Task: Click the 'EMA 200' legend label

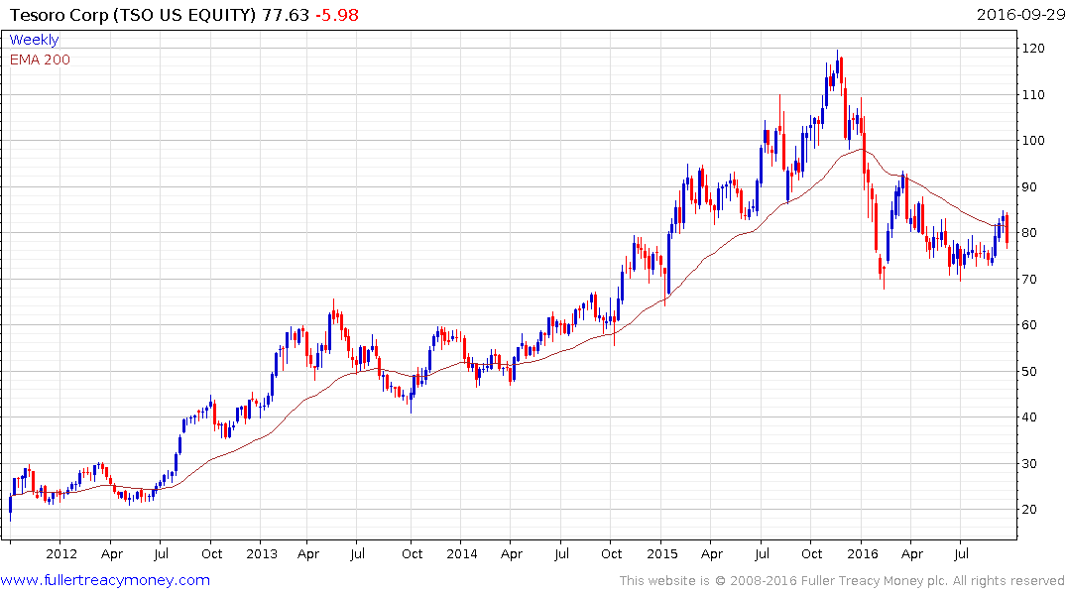Action: 40,59
